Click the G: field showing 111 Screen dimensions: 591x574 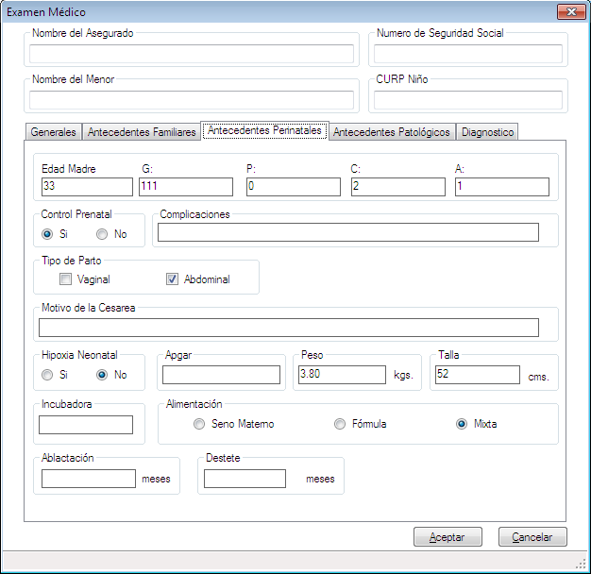tap(186, 187)
